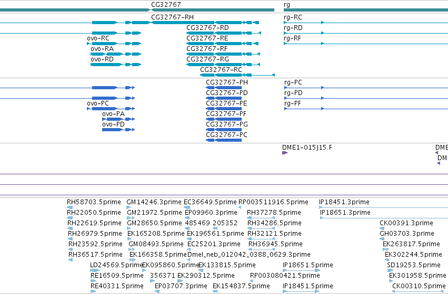This screenshot has width=448, height=294.
Task: Click EST EC25201.3prime
Action: click(x=214, y=244)
